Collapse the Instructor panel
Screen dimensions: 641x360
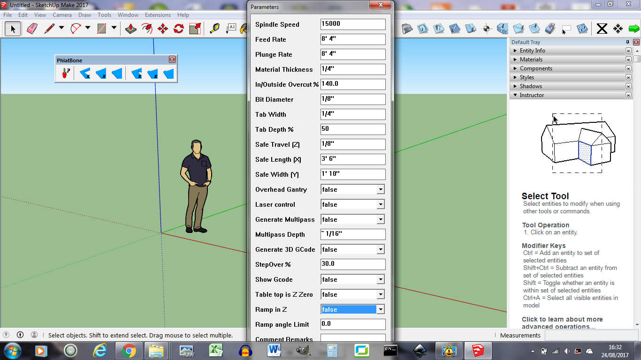click(x=532, y=95)
